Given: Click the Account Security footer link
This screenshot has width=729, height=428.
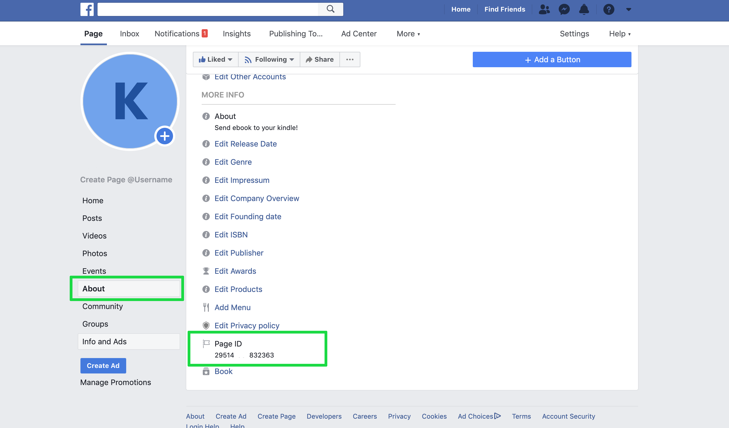Looking at the screenshot, I should point(568,416).
